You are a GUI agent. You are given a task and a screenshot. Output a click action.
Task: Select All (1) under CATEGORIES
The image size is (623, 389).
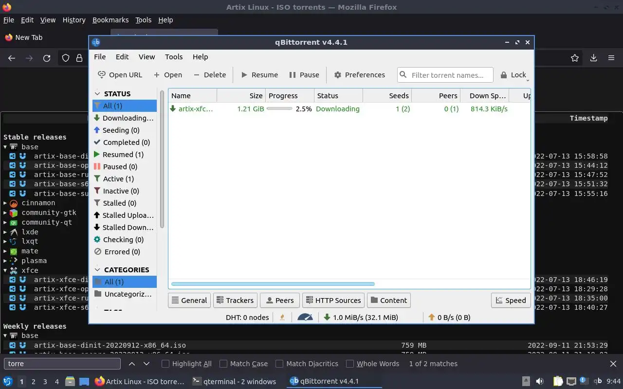(125, 282)
